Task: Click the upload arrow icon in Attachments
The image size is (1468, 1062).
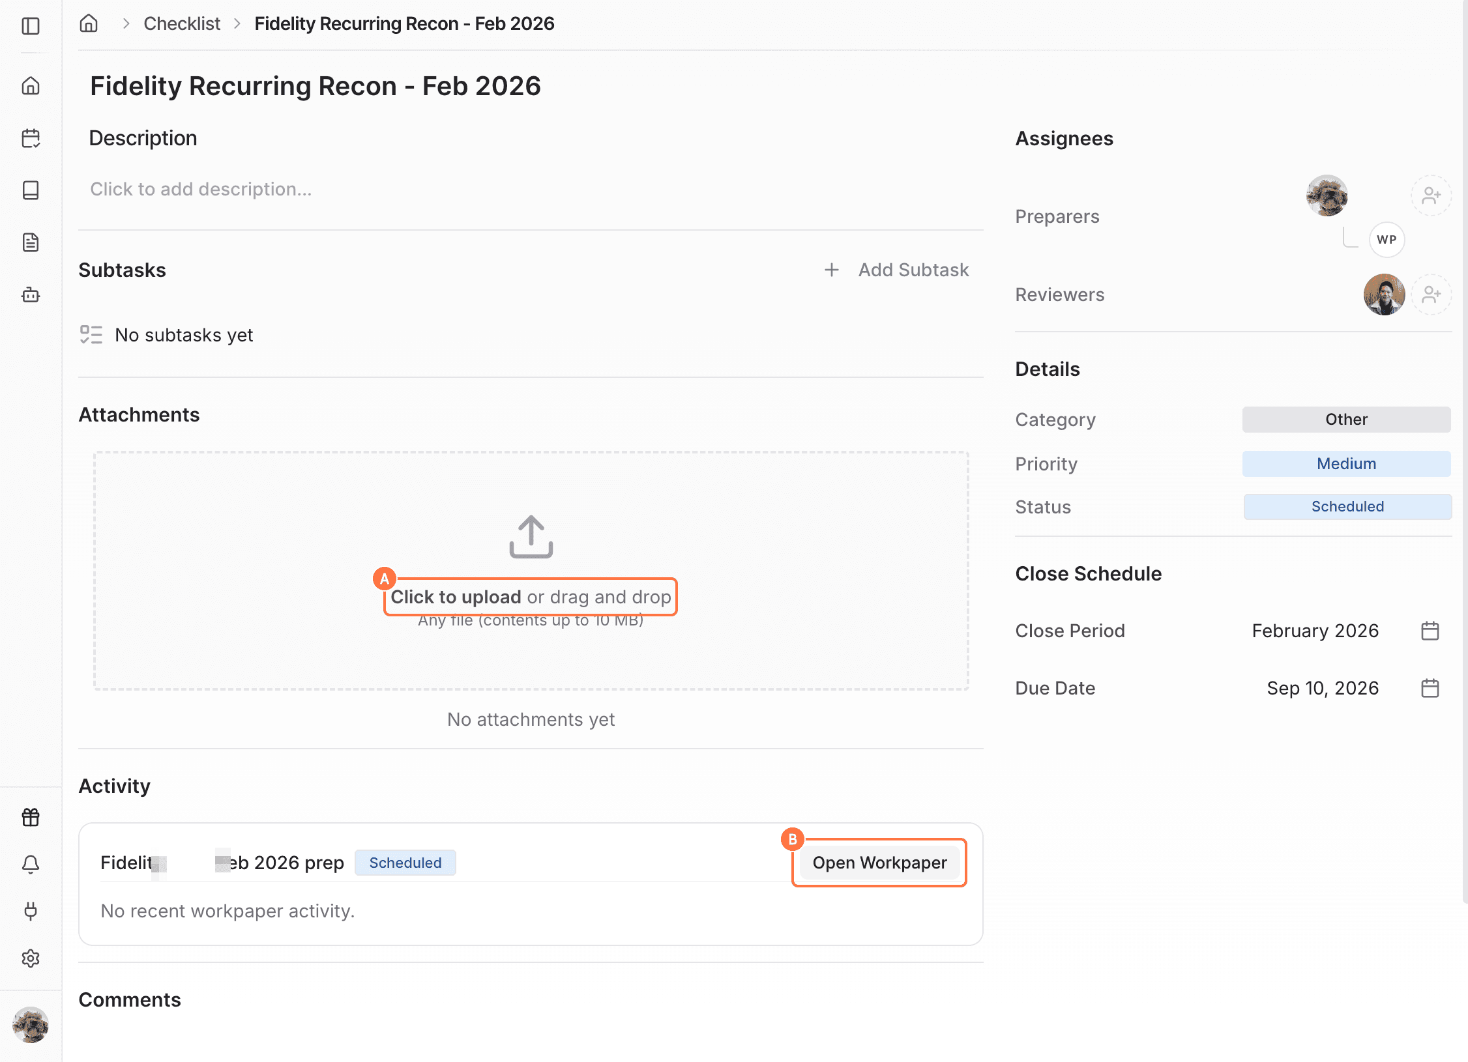Action: [531, 537]
